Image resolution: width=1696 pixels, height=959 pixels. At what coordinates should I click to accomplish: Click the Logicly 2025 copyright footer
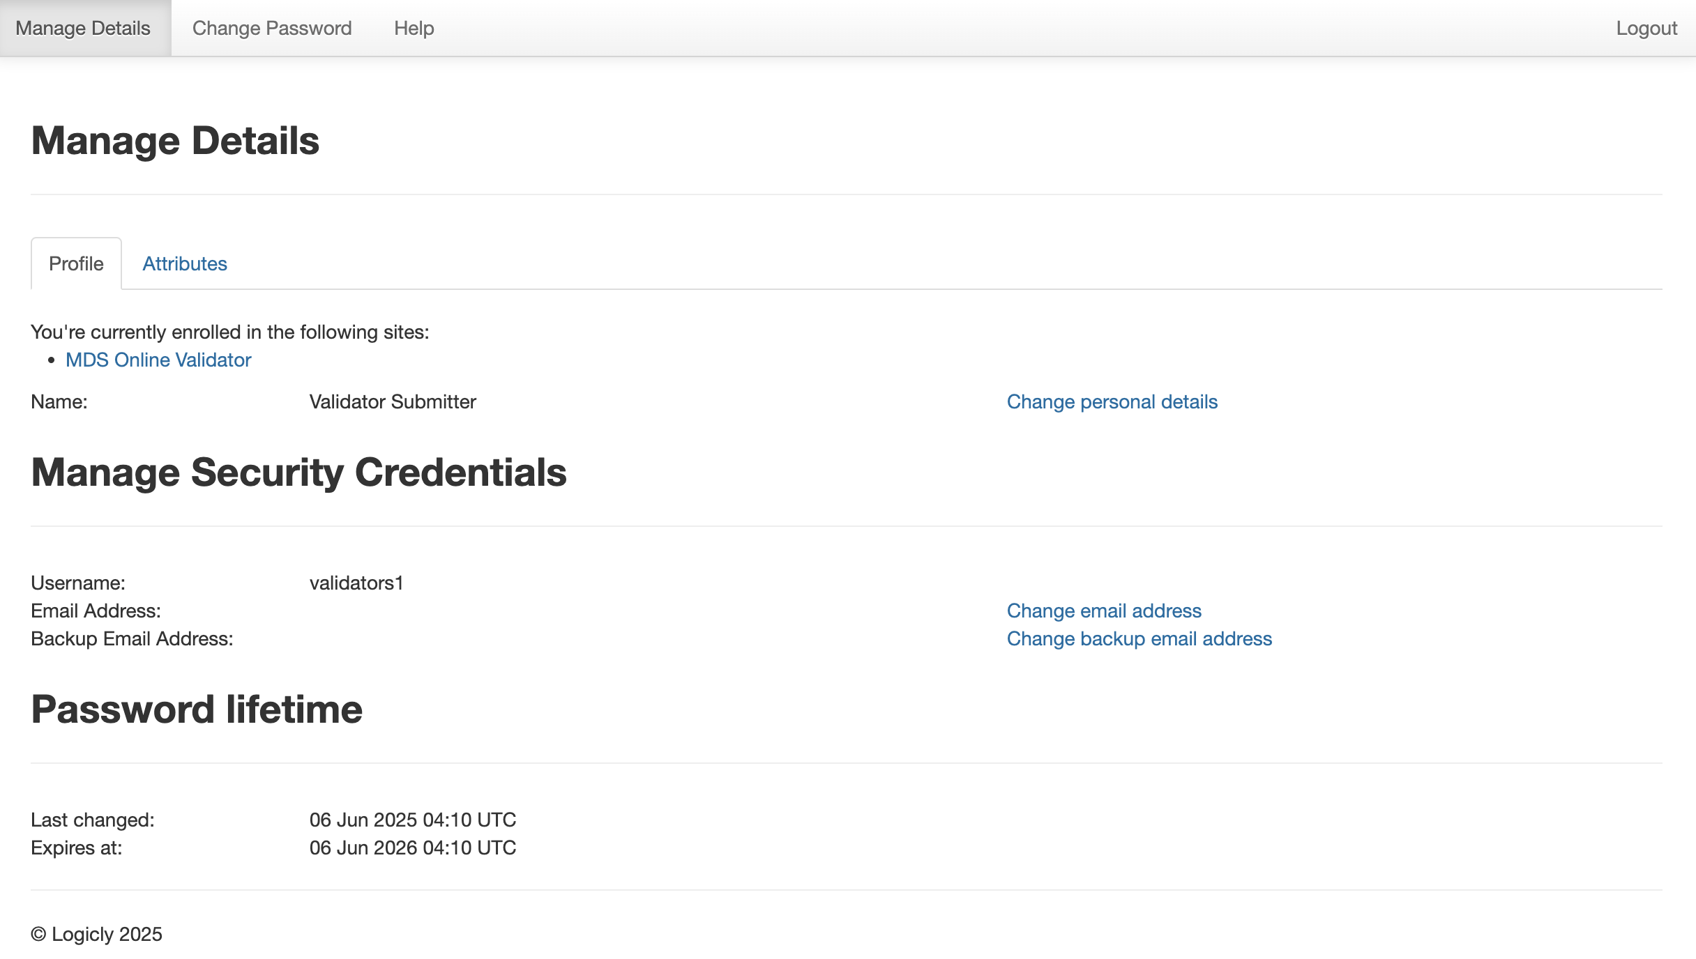click(96, 934)
